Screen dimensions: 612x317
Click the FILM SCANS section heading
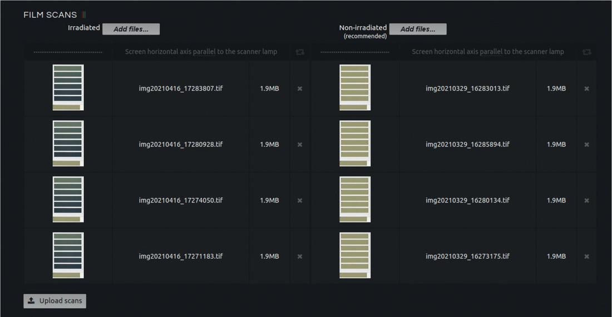[50, 15]
